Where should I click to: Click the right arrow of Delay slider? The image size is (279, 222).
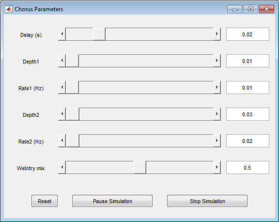(217, 34)
